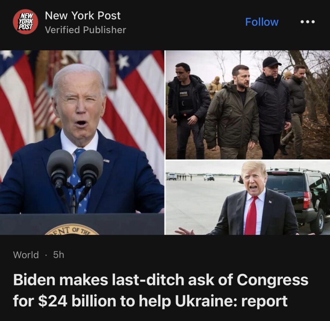The height and width of the screenshot is (321, 330).
Task: Follow the New York Post publisher
Action: (262, 22)
